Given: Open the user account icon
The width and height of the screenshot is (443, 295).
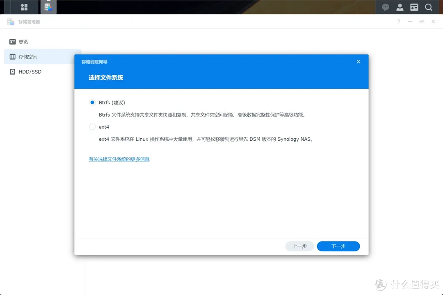Looking at the screenshot, I should (400, 7).
